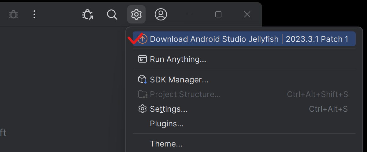Close the Android Studio window
The image size is (367, 152).
point(247,14)
